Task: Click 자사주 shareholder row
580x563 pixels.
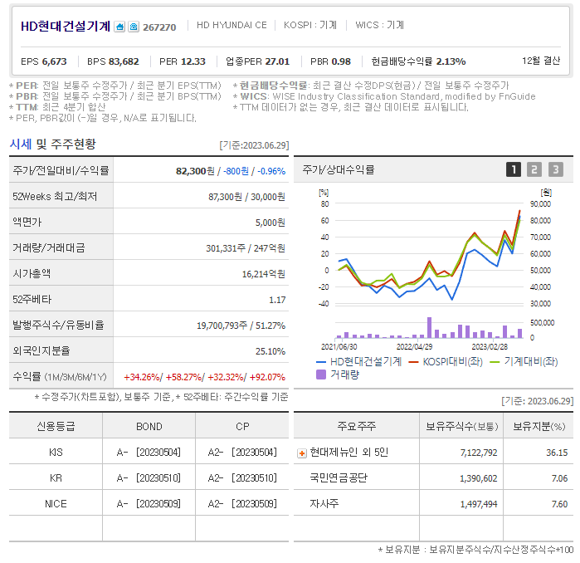Action: (x=433, y=504)
